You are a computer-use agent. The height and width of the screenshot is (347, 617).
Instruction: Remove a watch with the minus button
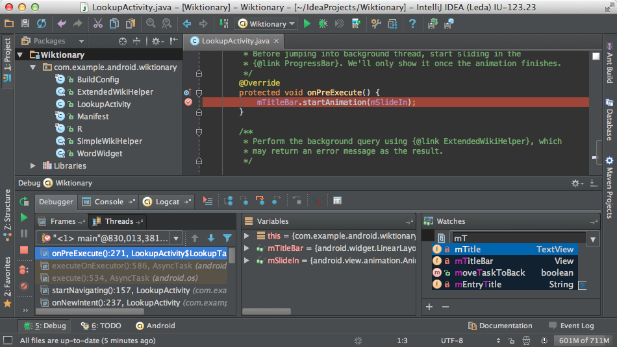point(446,307)
